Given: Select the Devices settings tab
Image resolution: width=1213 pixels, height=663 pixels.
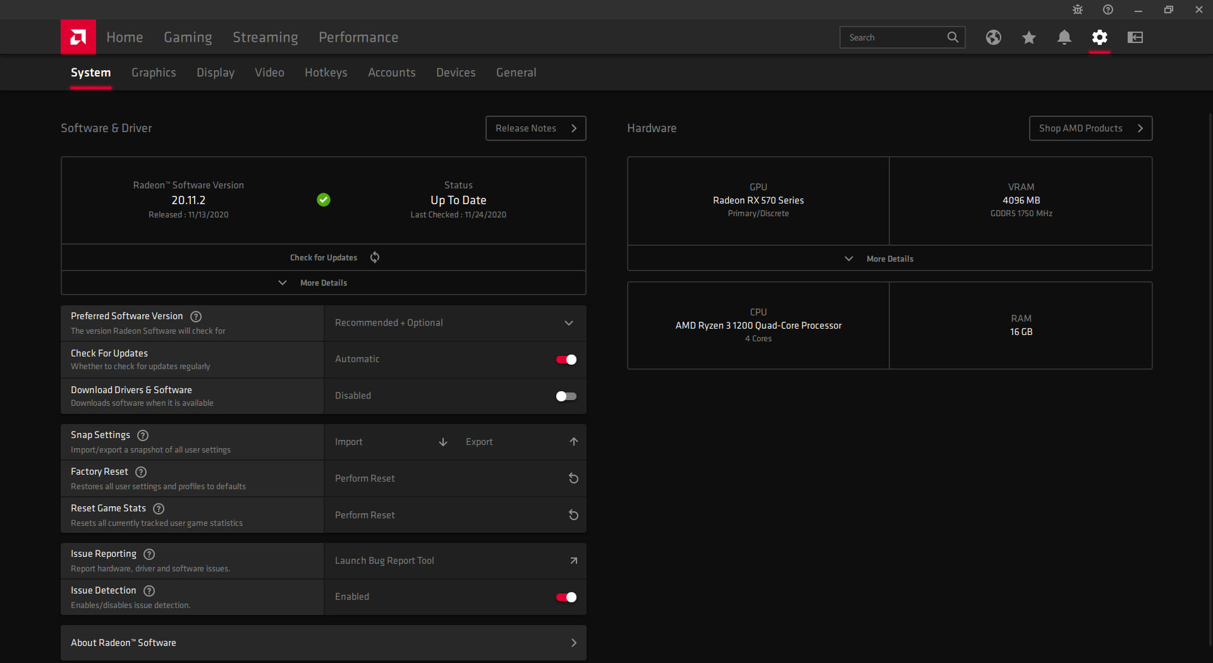Looking at the screenshot, I should click(456, 73).
